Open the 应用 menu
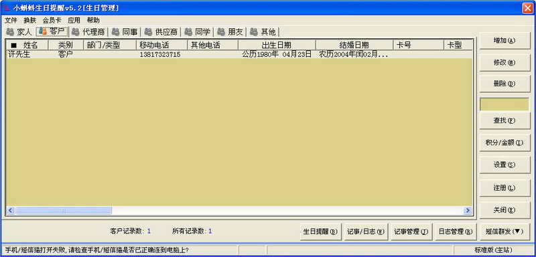The height and width of the screenshot is (257, 536). tap(74, 20)
